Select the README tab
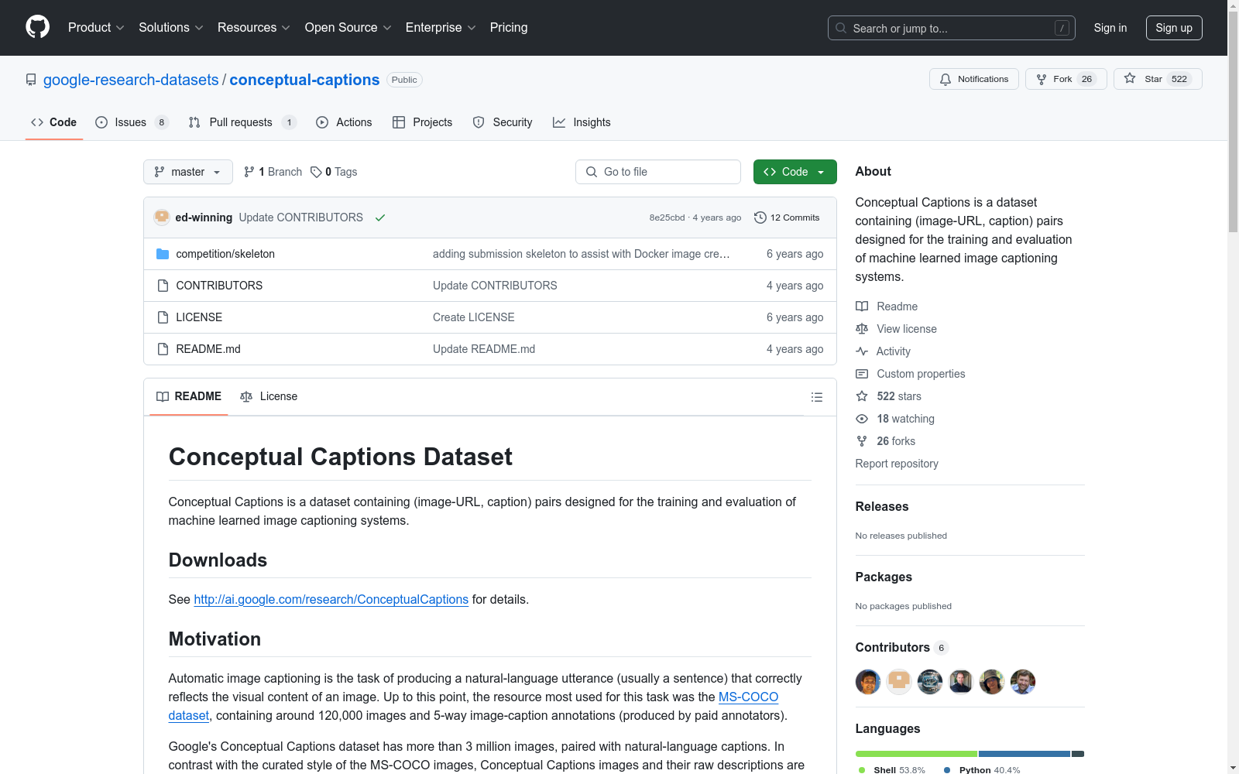 (189, 396)
